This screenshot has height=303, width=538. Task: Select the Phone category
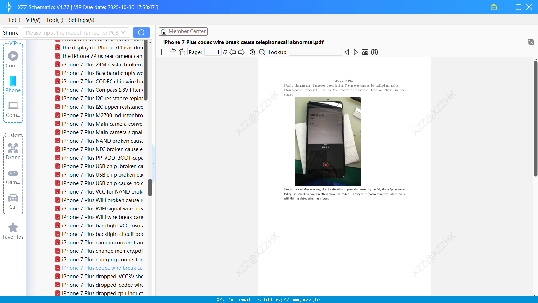pyautogui.click(x=13, y=84)
